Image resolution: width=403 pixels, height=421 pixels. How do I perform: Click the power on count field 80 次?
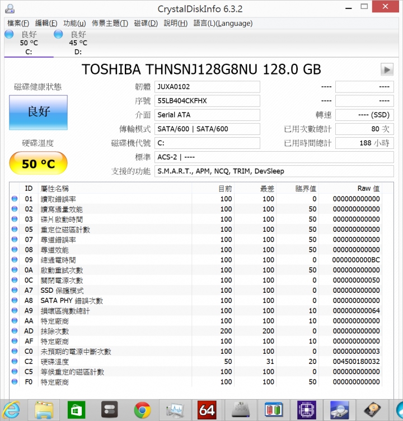(364, 129)
